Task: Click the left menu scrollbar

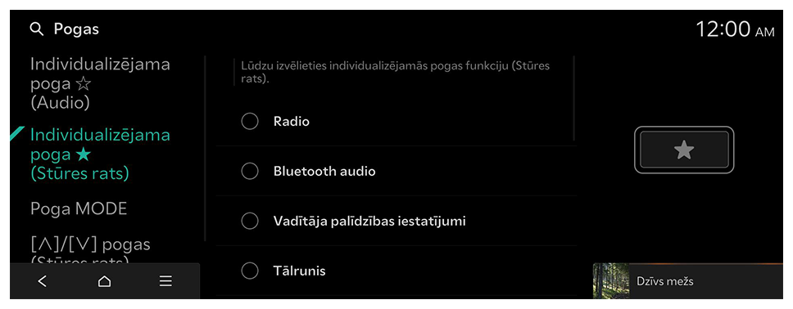Action: pyautogui.click(x=205, y=149)
